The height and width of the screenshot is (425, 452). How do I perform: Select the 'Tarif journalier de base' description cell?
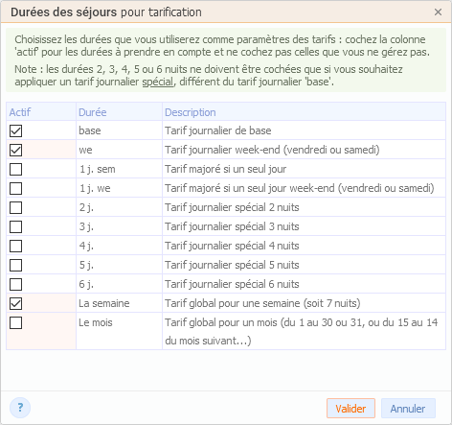tap(304, 130)
